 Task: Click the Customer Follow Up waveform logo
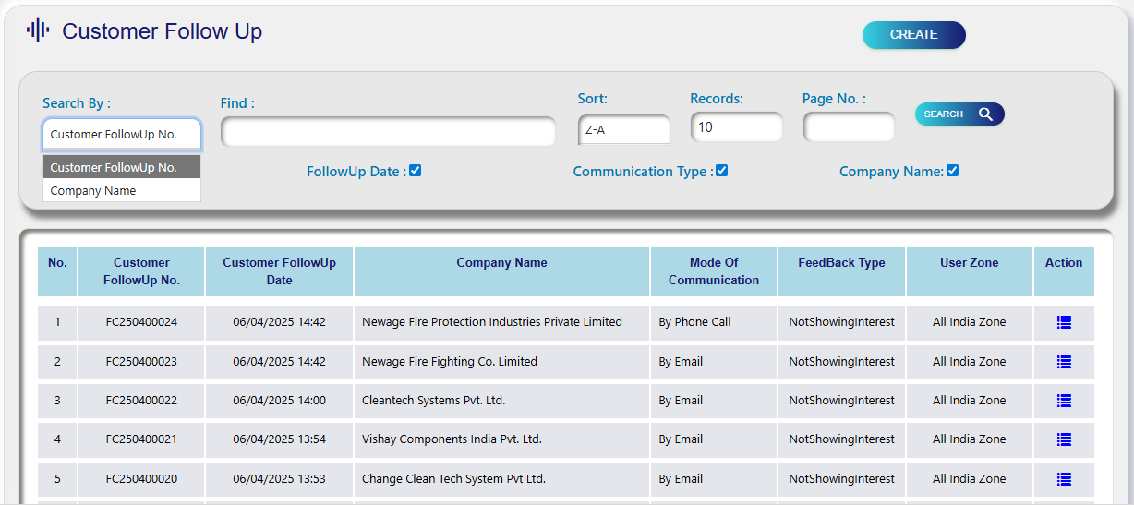coord(38,30)
